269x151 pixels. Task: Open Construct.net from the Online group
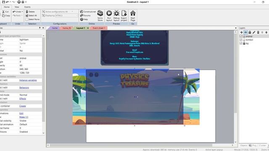[88, 12]
